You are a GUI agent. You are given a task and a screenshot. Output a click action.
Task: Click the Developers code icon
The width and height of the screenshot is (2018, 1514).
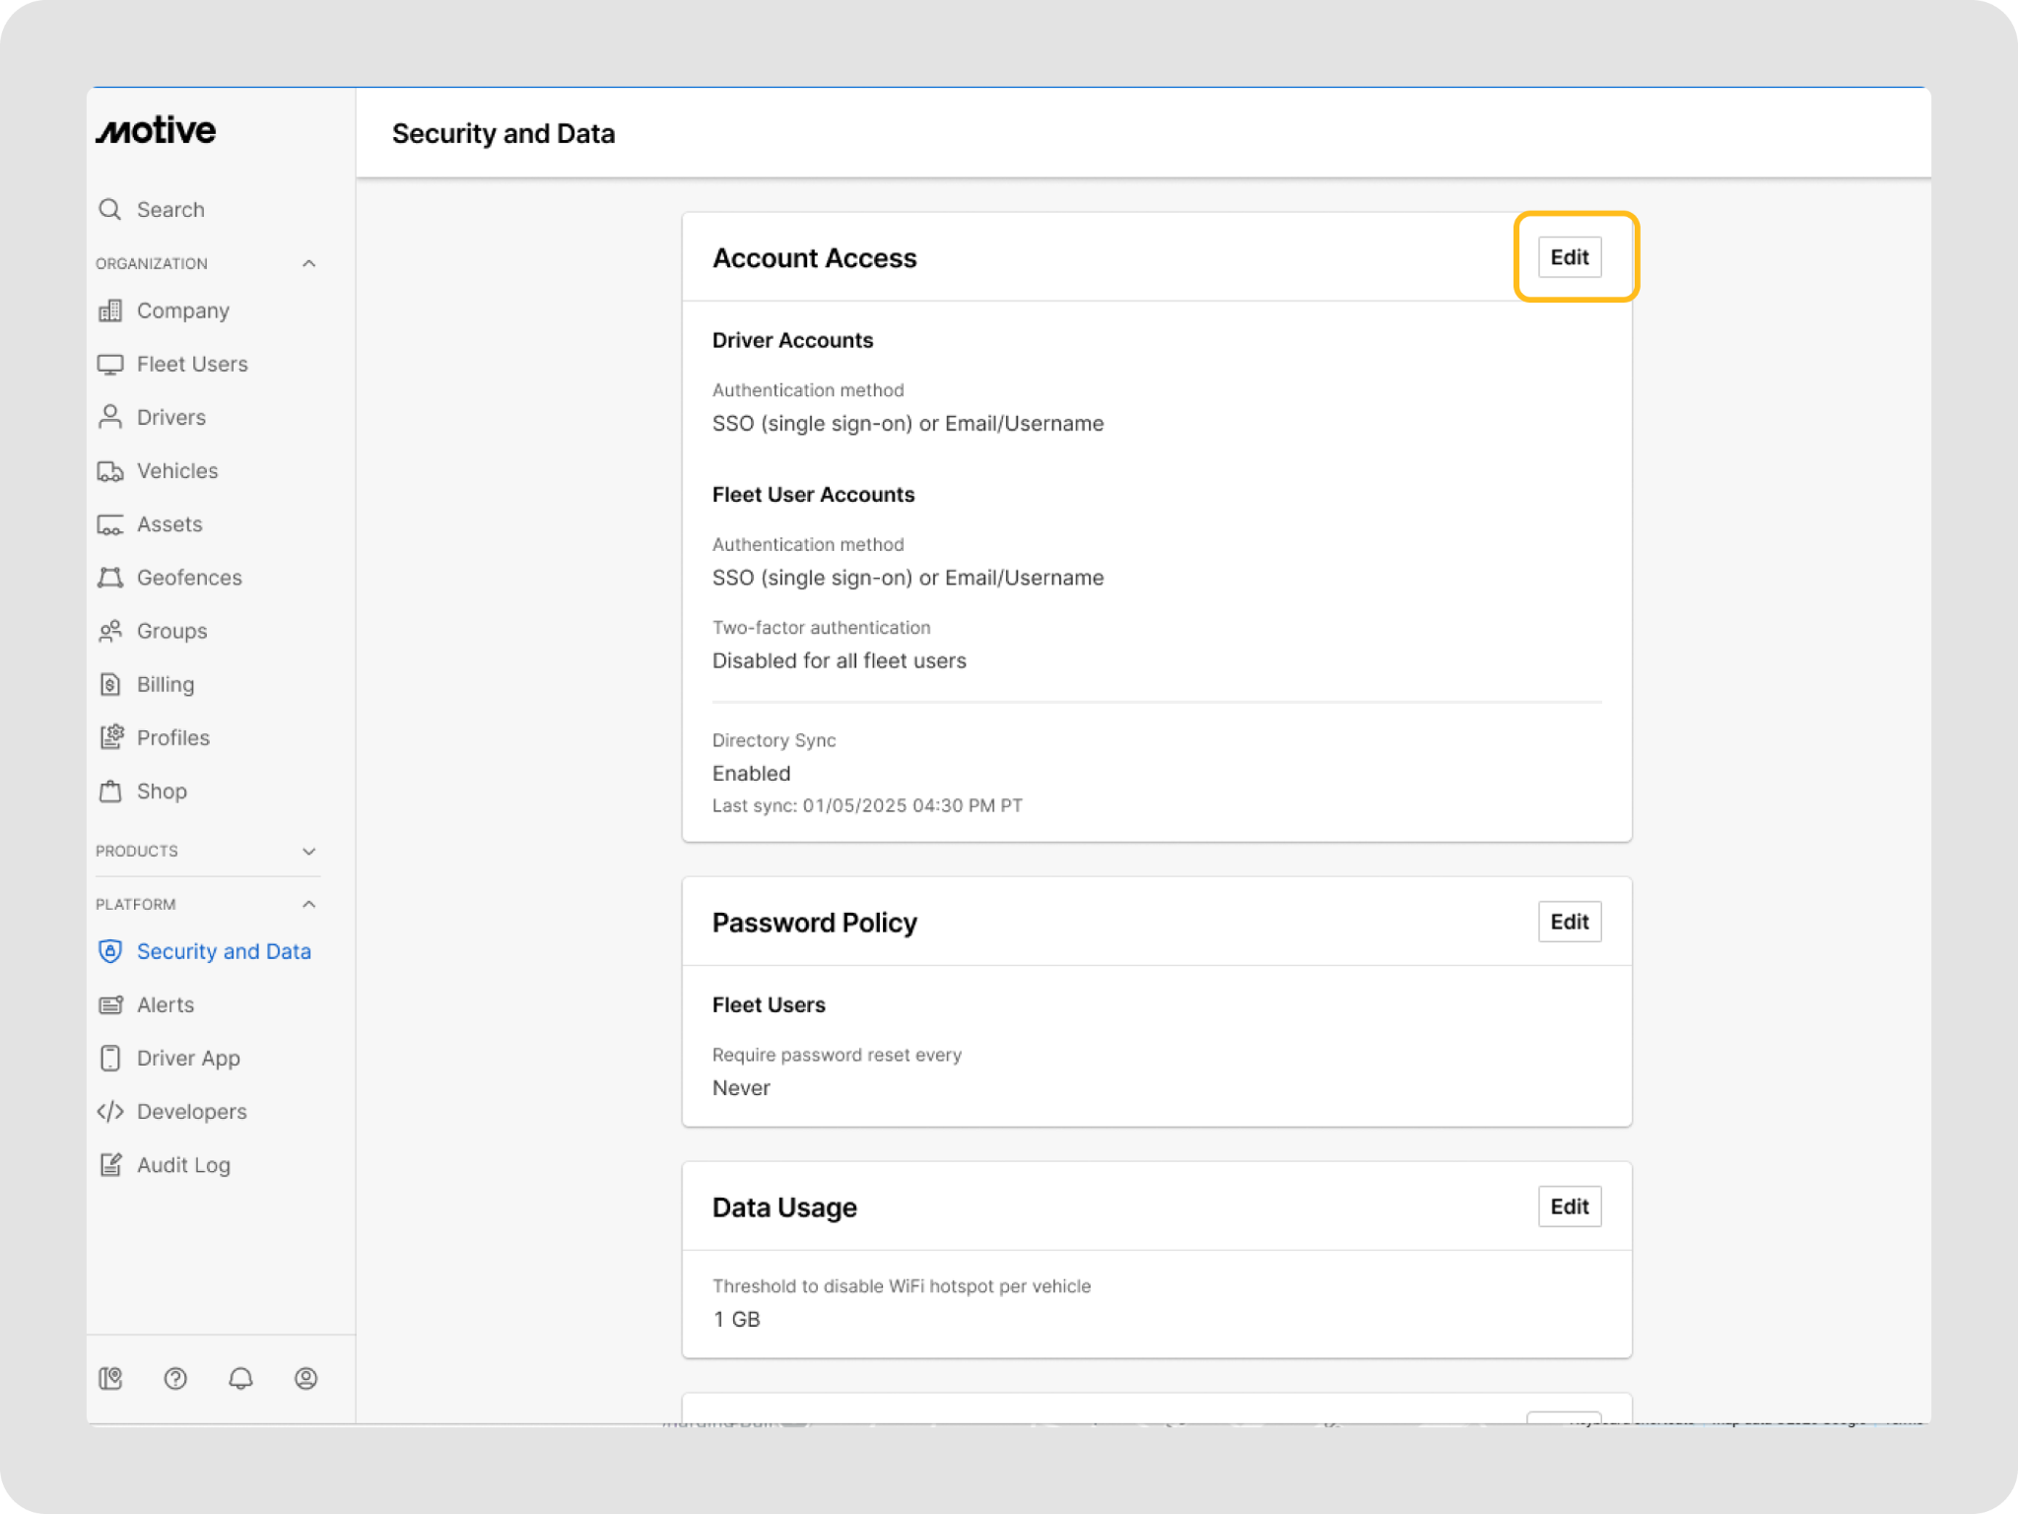coord(110,1112)
